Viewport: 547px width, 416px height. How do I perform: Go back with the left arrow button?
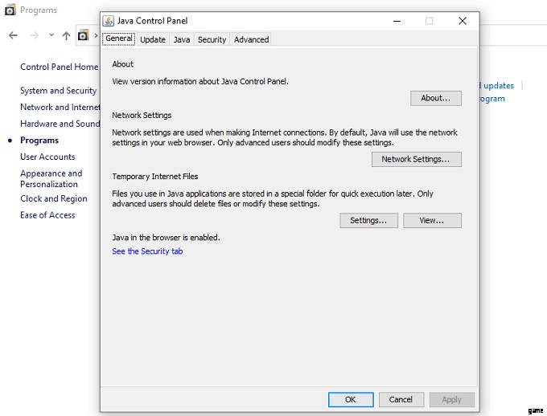(13, 35)
